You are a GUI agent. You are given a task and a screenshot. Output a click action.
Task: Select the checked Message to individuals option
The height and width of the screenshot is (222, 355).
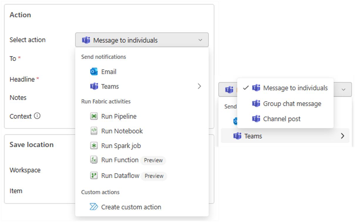pyautogui.click(x=295, y=88)
